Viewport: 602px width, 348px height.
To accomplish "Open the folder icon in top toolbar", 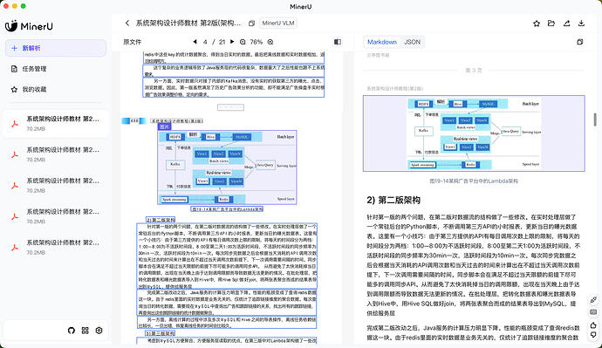I will click(x=551, y=24).
